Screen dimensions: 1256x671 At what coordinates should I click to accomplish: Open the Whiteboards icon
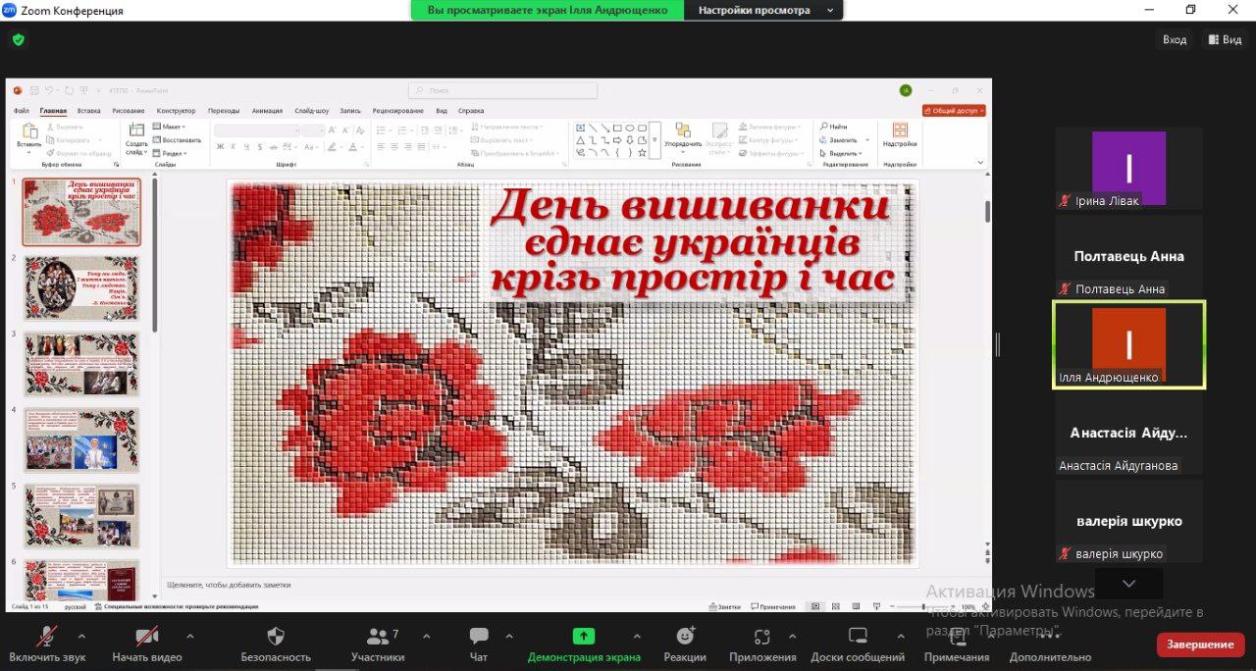coord(858,636)
